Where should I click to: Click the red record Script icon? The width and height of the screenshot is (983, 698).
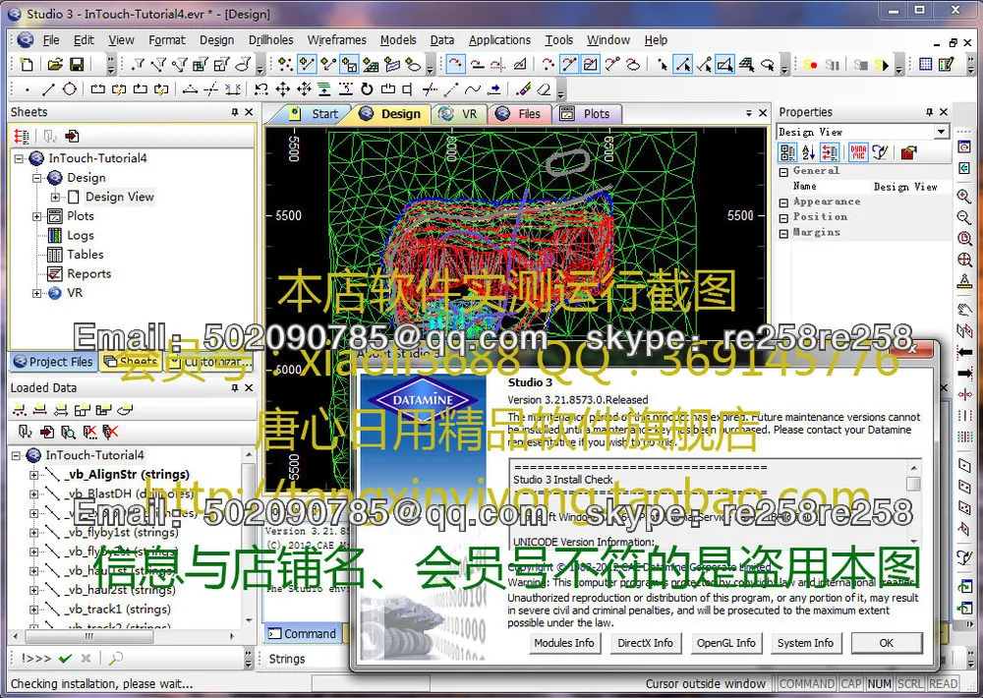tap(811, 64)
